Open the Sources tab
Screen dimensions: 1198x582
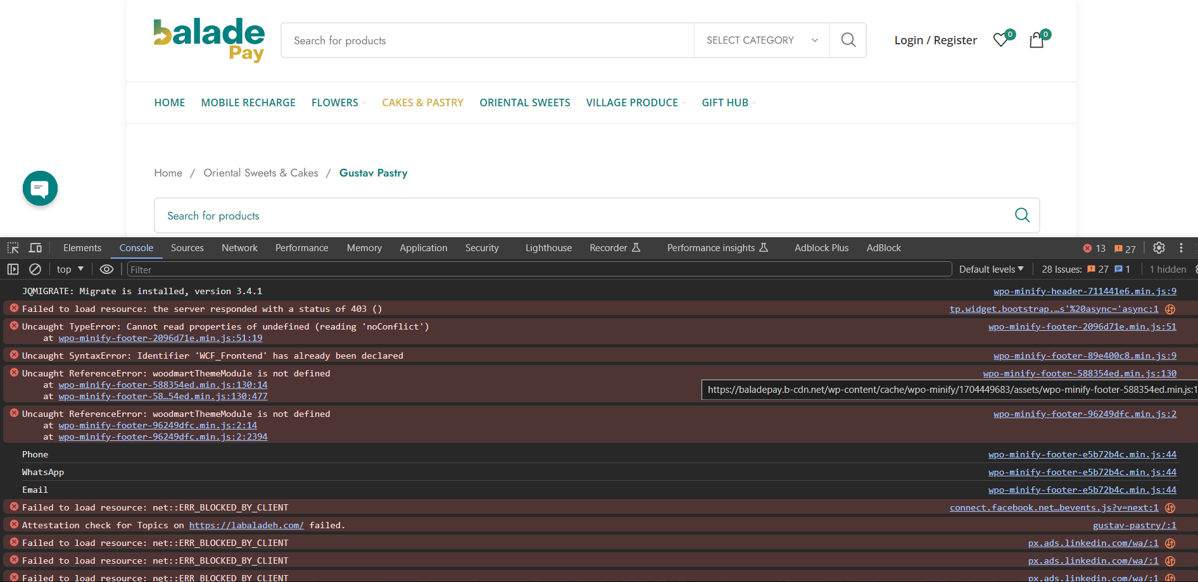(187, 248)
